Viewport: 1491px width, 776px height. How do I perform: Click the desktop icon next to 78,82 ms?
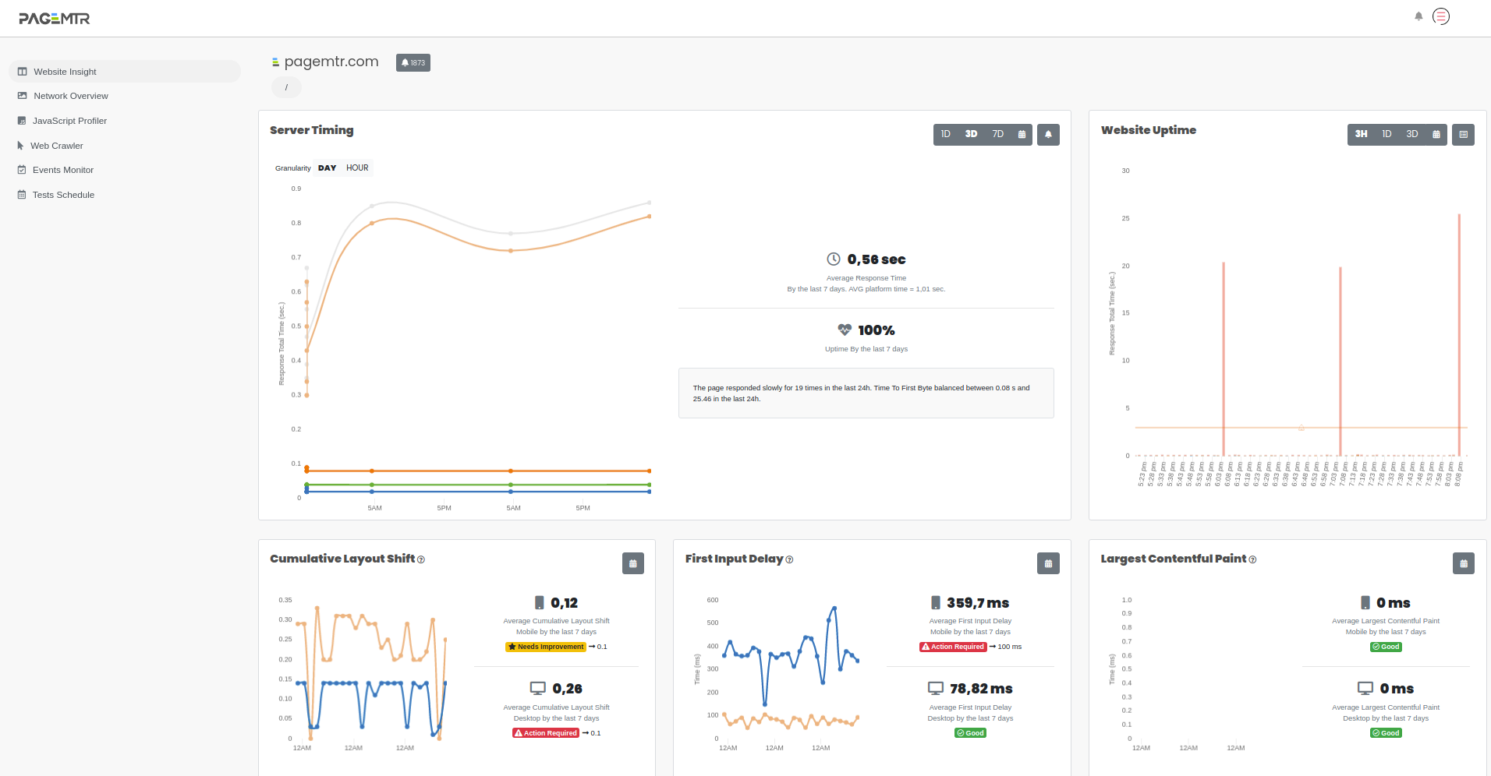point(936,688)
